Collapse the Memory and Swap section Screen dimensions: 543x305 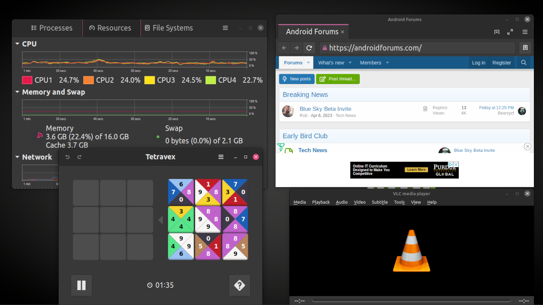coord(17,92)
